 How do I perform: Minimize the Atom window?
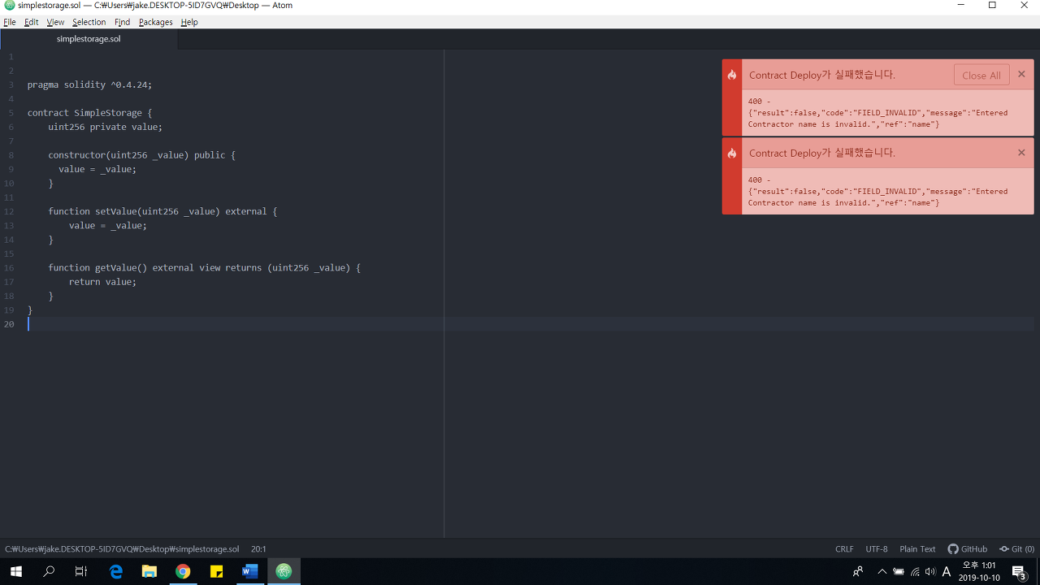tap(961, 6)
